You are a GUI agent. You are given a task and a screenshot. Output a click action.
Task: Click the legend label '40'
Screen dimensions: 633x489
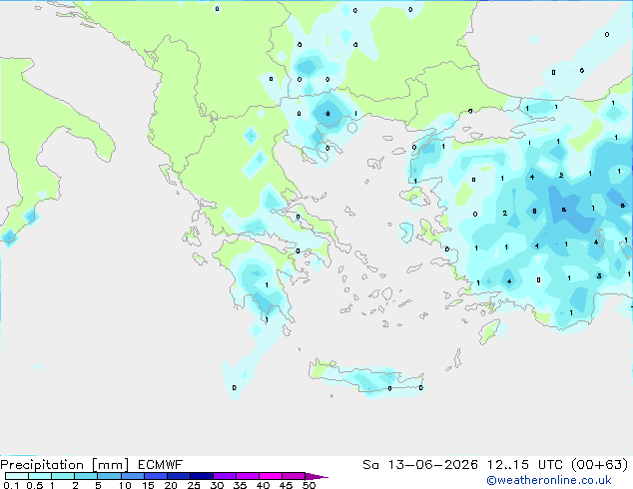point(263,485)
